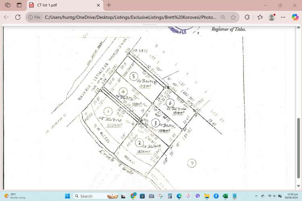Click the address bar file path
302x201 pixels.
coord(130,17)
